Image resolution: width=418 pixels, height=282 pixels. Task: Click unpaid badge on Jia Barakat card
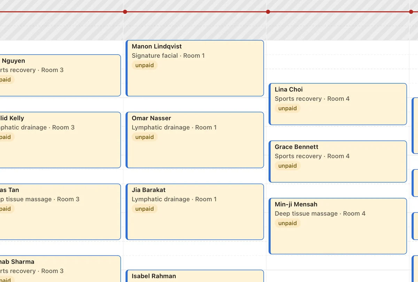click(x=145, y=209)
